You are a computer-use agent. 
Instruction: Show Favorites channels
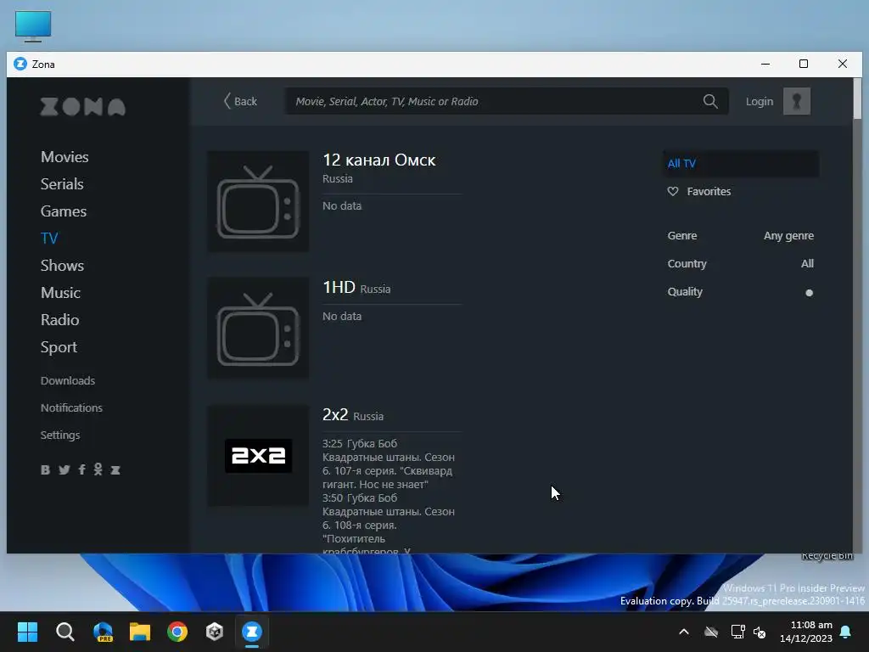(x=709, y=191)
